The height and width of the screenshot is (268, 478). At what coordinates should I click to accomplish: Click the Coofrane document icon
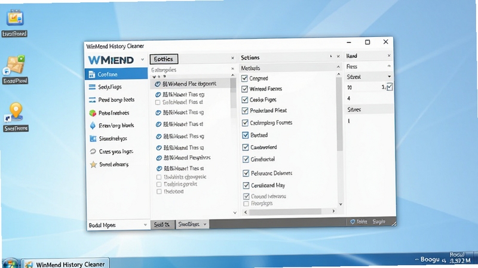(92, 74)
